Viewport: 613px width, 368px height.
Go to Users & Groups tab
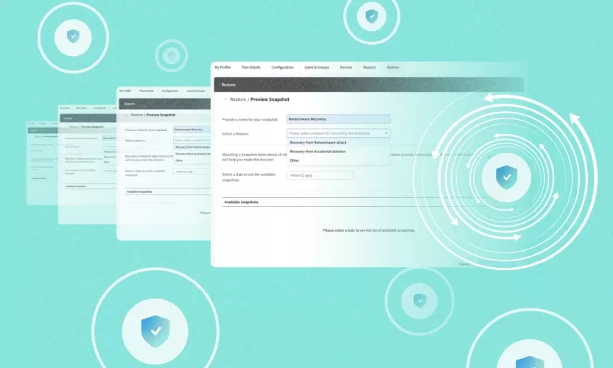pos(317,67)
